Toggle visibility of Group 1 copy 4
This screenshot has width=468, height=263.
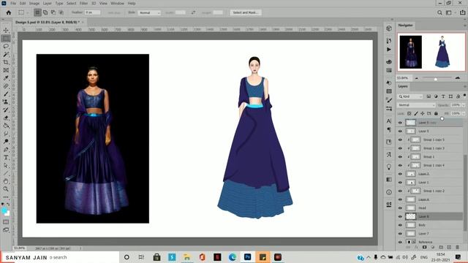click(400, 165)
